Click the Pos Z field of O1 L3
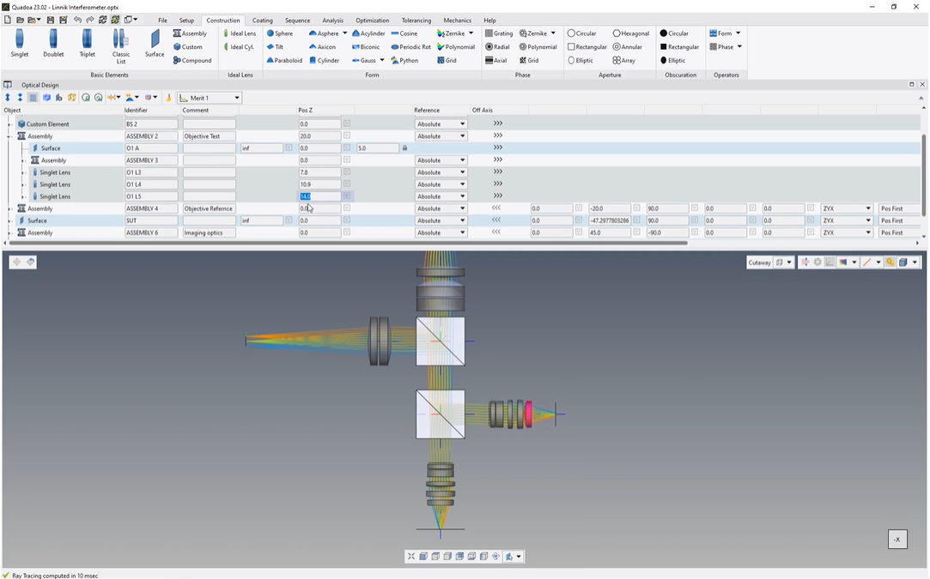Image resolution: width=930 pixels, height=579 pixels. pos(319,172)
